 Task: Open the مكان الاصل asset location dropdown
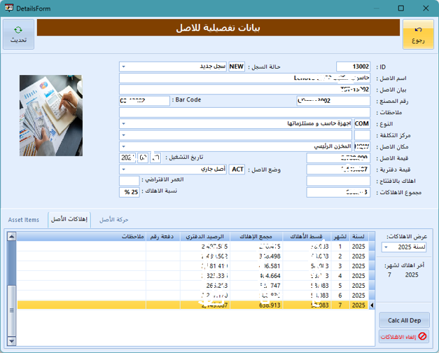(x=123, y=146)
